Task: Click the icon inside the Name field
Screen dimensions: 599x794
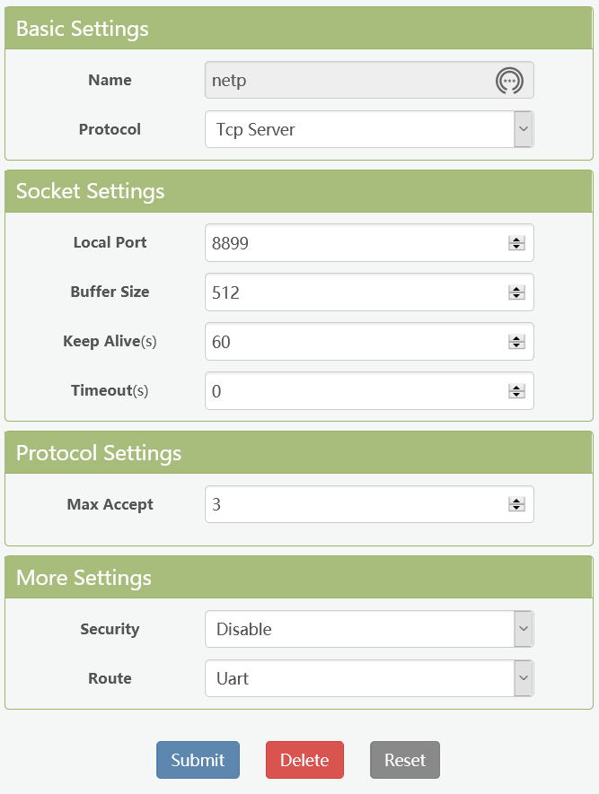Action: (509, 81)
